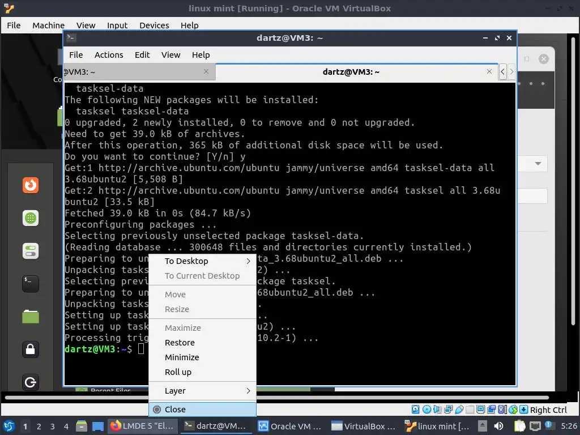Expand the Layer submenu arrow
The width and height of the screenshot is (580, 435).
pos(248,391)
